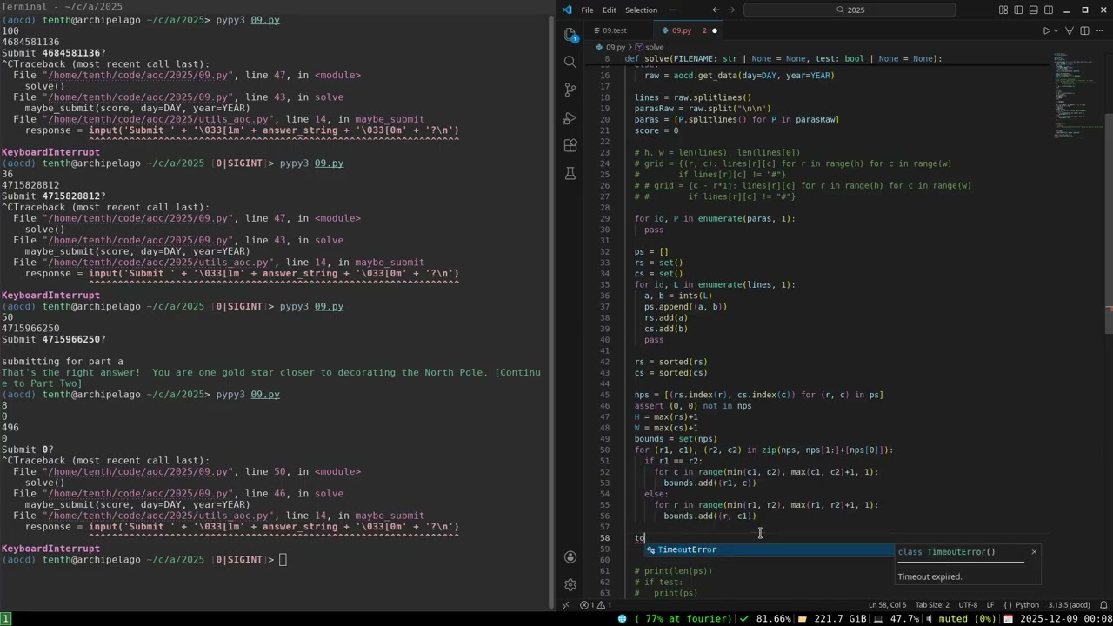Click the sticky scroll def solve line
Viewport: 1113px width, 626px height.
point(783,59)
